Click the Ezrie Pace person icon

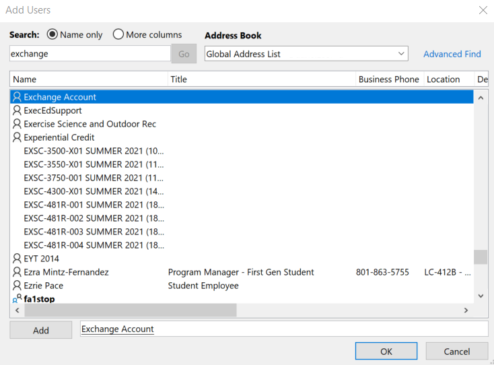[x=17, y=286]
